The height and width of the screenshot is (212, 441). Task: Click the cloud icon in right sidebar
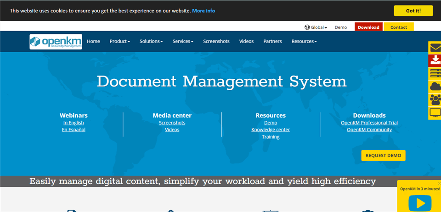pyautogui.click(x=435, y=87)
